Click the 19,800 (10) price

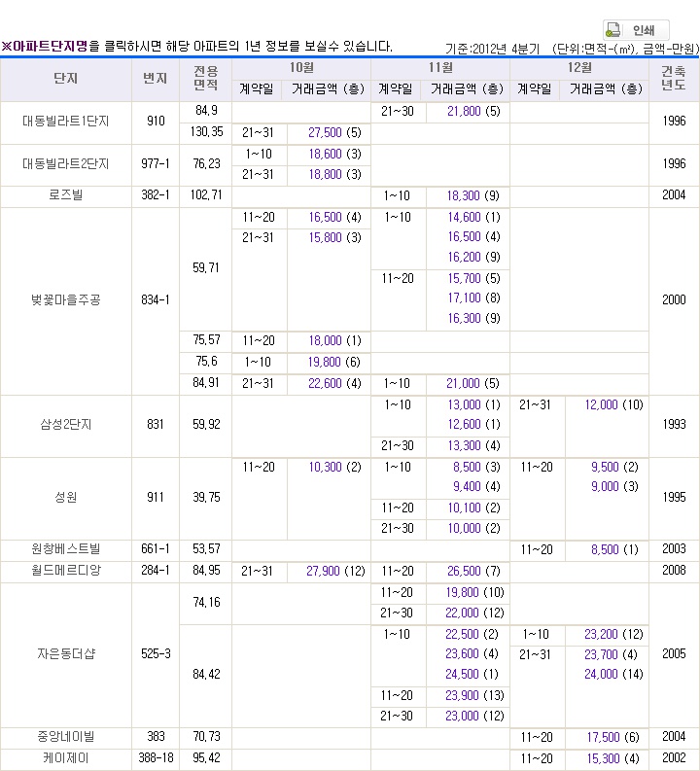tap(474, 592)
